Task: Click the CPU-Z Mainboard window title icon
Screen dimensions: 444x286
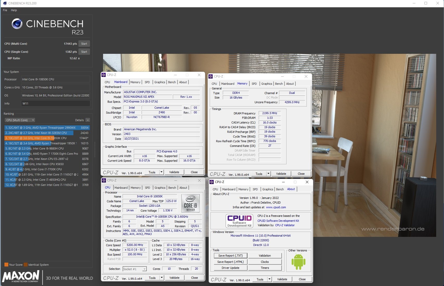Action: 104,75
